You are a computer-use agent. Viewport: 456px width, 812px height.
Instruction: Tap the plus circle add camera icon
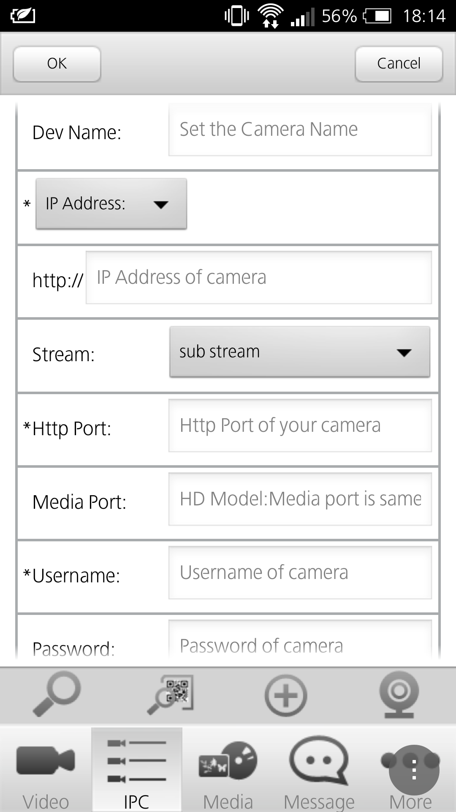[x=285, y=695]
